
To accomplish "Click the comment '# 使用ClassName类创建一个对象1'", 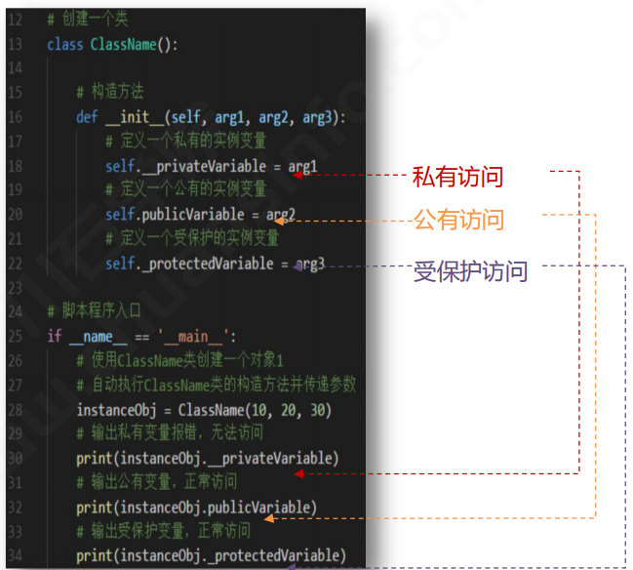I will 179,360.
